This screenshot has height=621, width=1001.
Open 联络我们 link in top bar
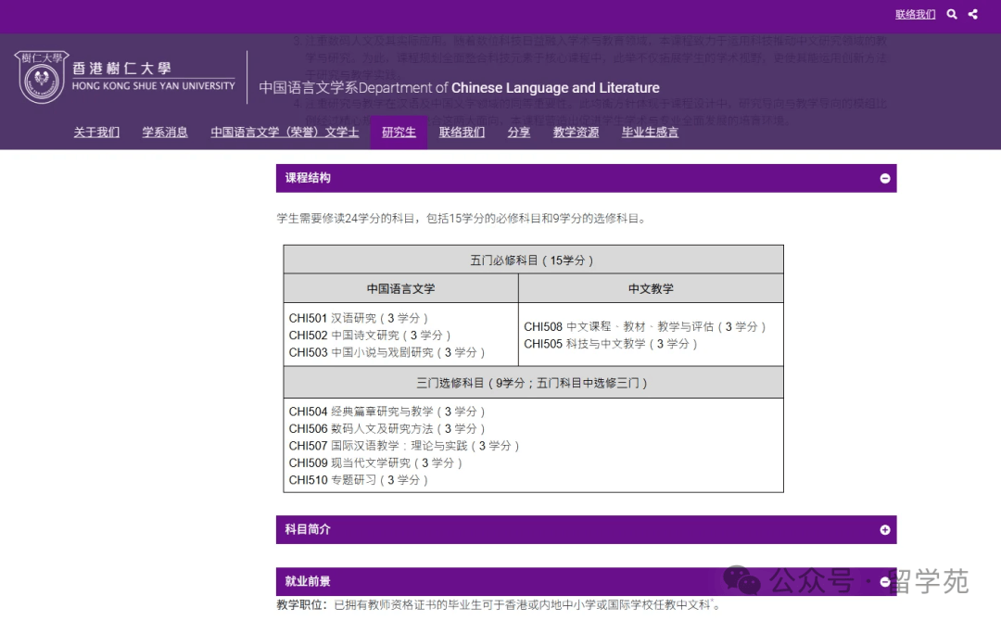915,14
